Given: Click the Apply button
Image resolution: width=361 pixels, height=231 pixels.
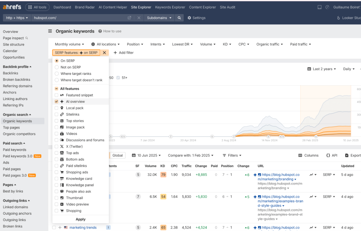Looking at the screenshot, I should tap(81, 219).
